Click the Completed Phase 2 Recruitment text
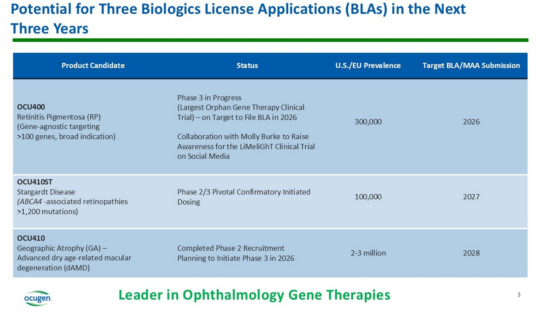This screenshot has width=559, height=314. tap(230, 248)
